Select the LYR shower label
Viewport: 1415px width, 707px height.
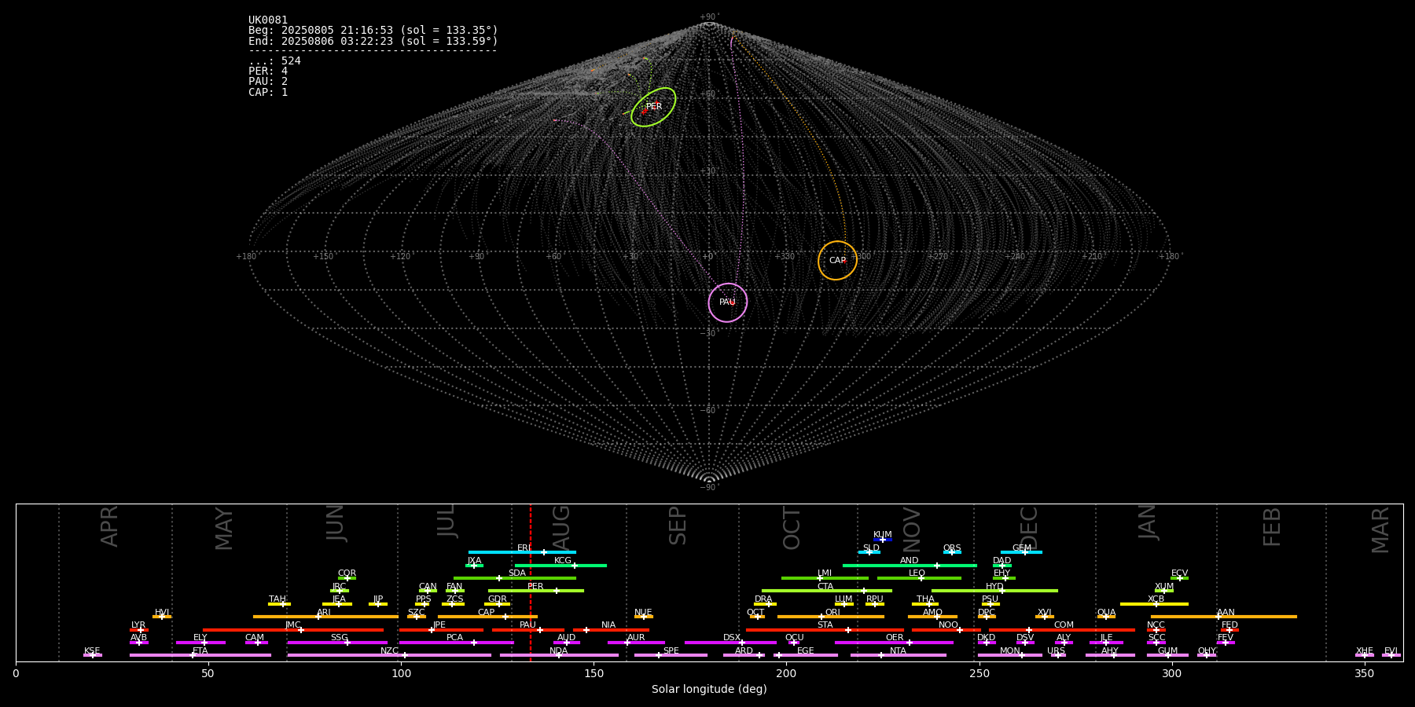tap(138, 625)
